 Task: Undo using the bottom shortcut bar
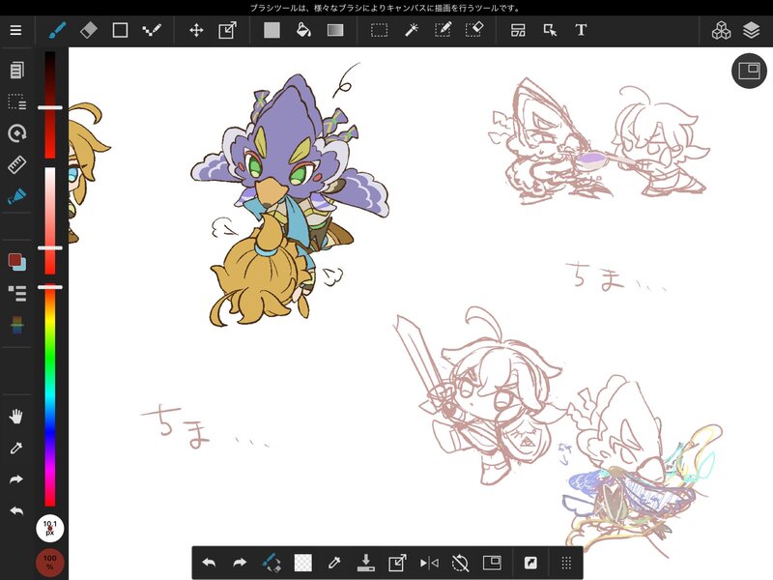(209, 563)
